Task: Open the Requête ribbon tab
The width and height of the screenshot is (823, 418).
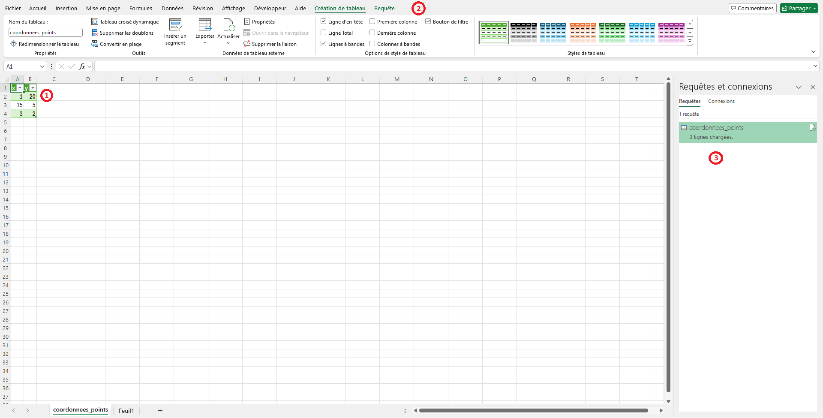Action: (x=384, y=8)
